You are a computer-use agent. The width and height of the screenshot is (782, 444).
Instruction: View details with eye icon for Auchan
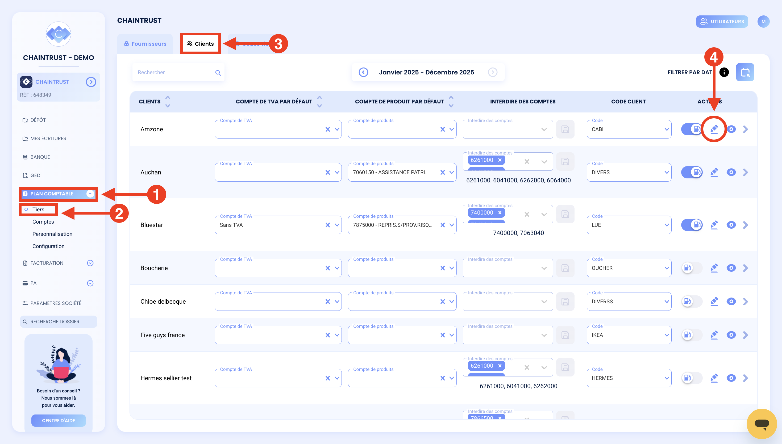[x=731, y=172]
